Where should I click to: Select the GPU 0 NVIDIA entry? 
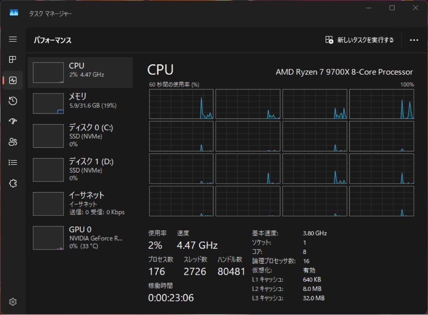[79, 237]
